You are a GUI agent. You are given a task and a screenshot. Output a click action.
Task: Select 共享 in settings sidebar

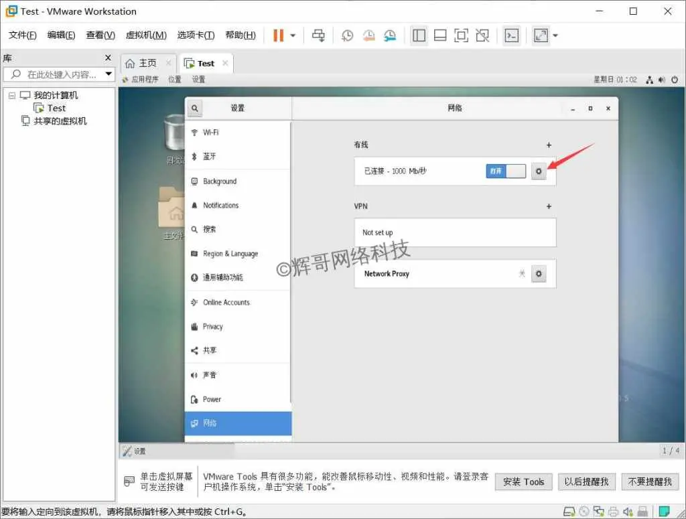[238, 350]
